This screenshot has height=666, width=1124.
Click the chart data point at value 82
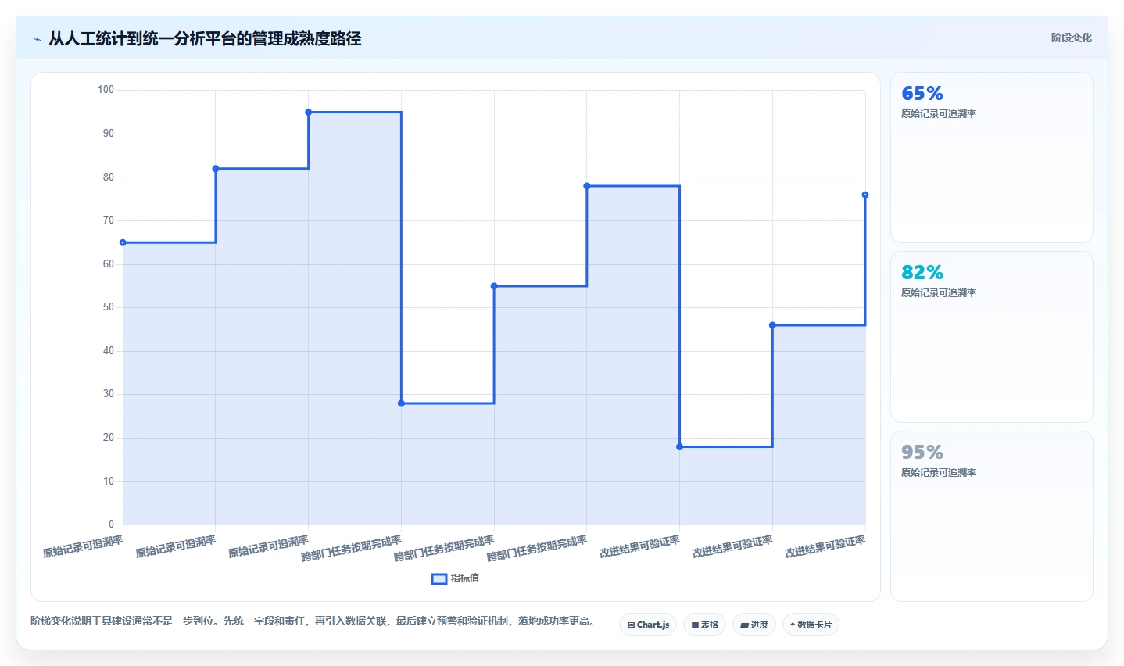click(216, 169)
